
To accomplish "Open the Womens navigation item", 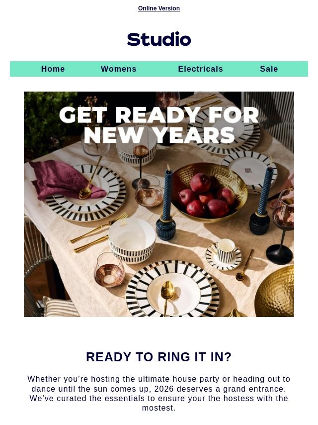I will [119, 69].
